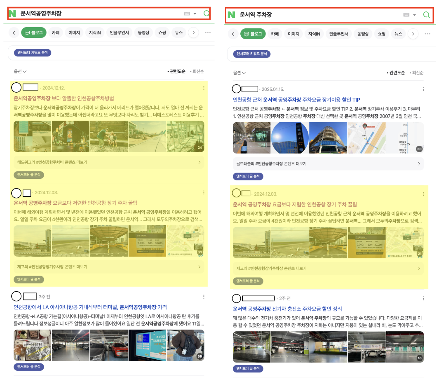Open more options ellipsis in right tab bar

(x=427, y=34)
